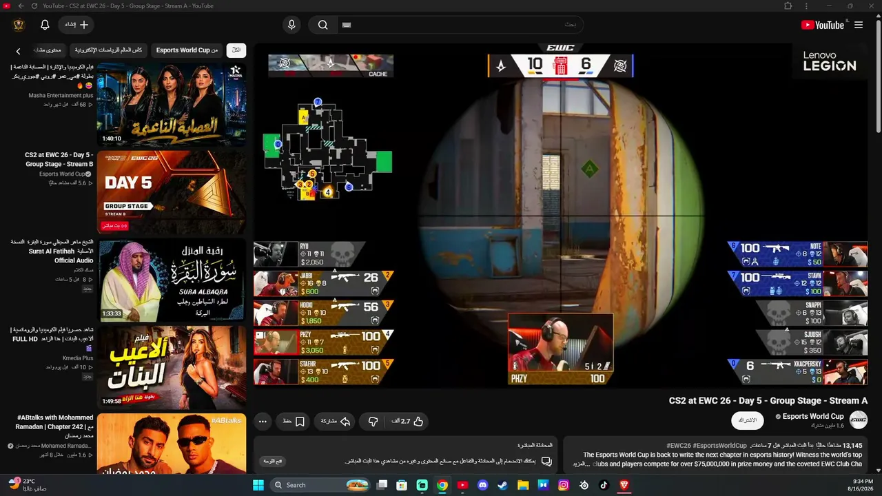882x496 pixels.
Task: Open the three-dot more actions menu
Action: pyautogui.click(x=263, y=421)
